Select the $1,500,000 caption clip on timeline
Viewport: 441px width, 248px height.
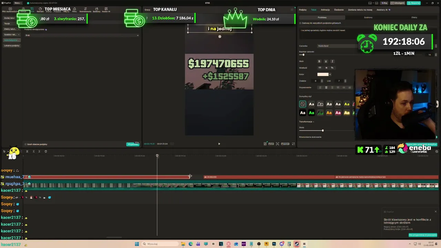[269, 177]
